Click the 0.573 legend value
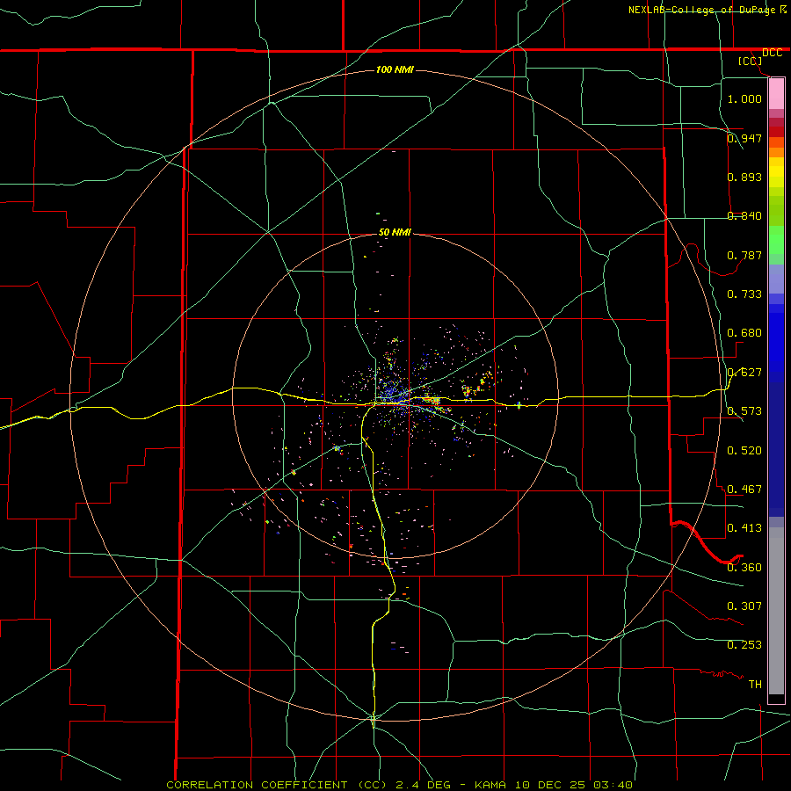 coord(744,411)
